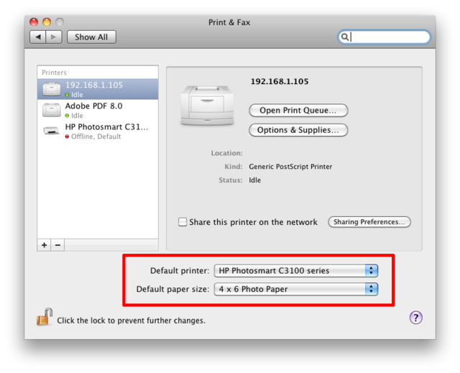Click the back navigation arrow
Image resolution: width=460 pixels, height=373 pixels.
(x=38, y=37)
